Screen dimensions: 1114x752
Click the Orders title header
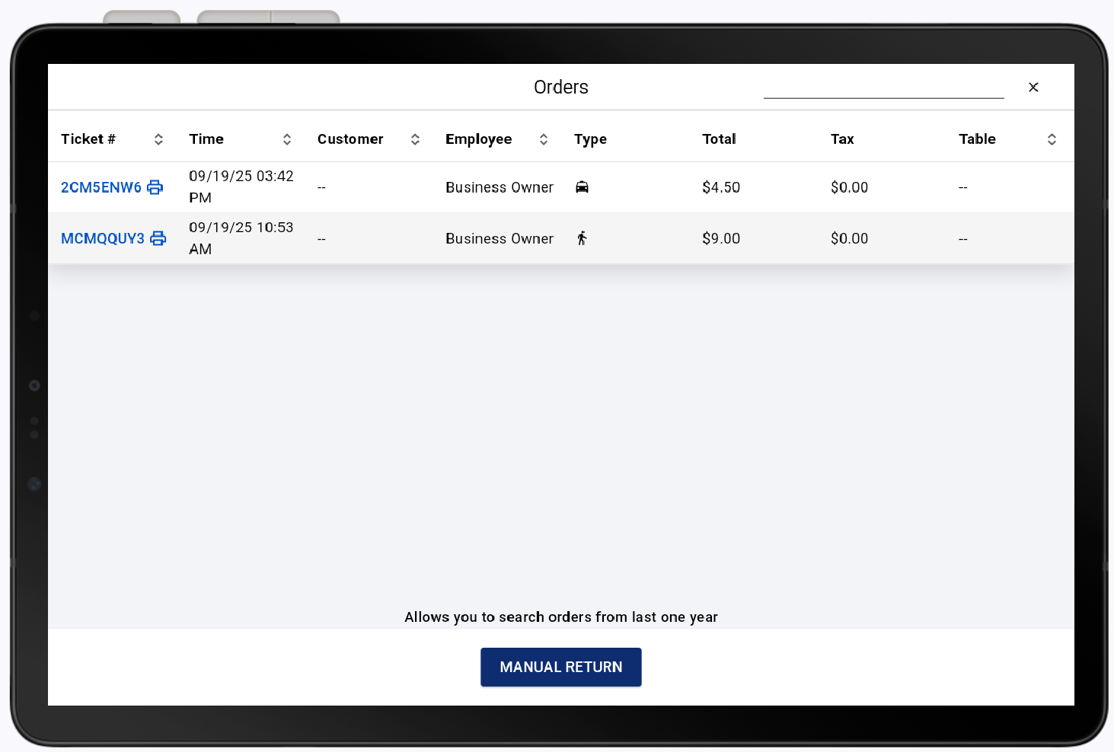(x=561, y=87)
